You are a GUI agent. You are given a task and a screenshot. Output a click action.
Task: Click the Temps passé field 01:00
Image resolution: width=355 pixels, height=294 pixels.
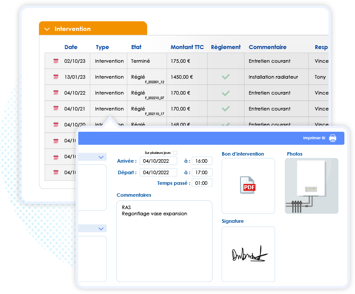202,183
